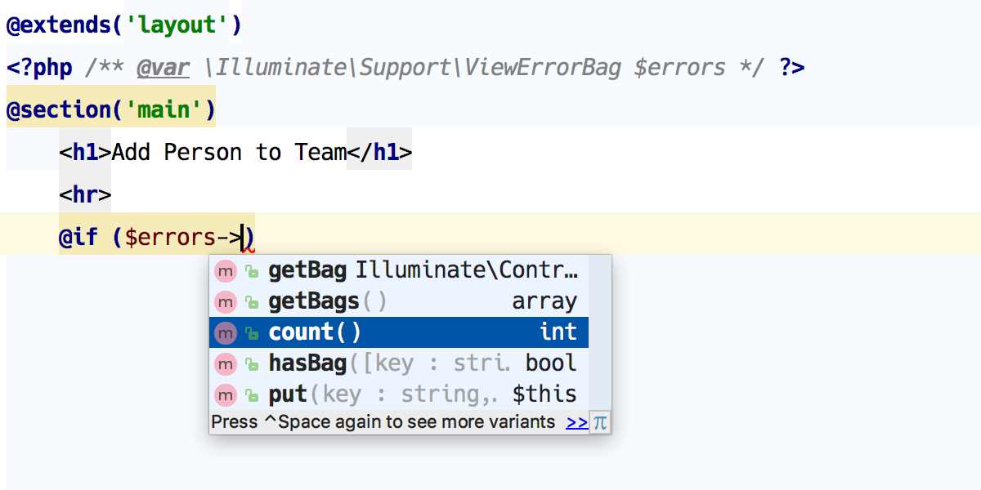Click the method icon beside hasBag
Viewport: 981px width, 490px height.
coord(226,363)
